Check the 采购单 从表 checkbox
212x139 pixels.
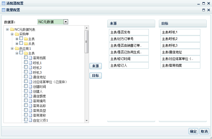tap(21, 43)
